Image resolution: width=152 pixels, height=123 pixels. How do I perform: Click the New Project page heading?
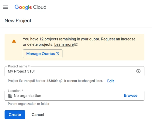click(x=18, y=21)
